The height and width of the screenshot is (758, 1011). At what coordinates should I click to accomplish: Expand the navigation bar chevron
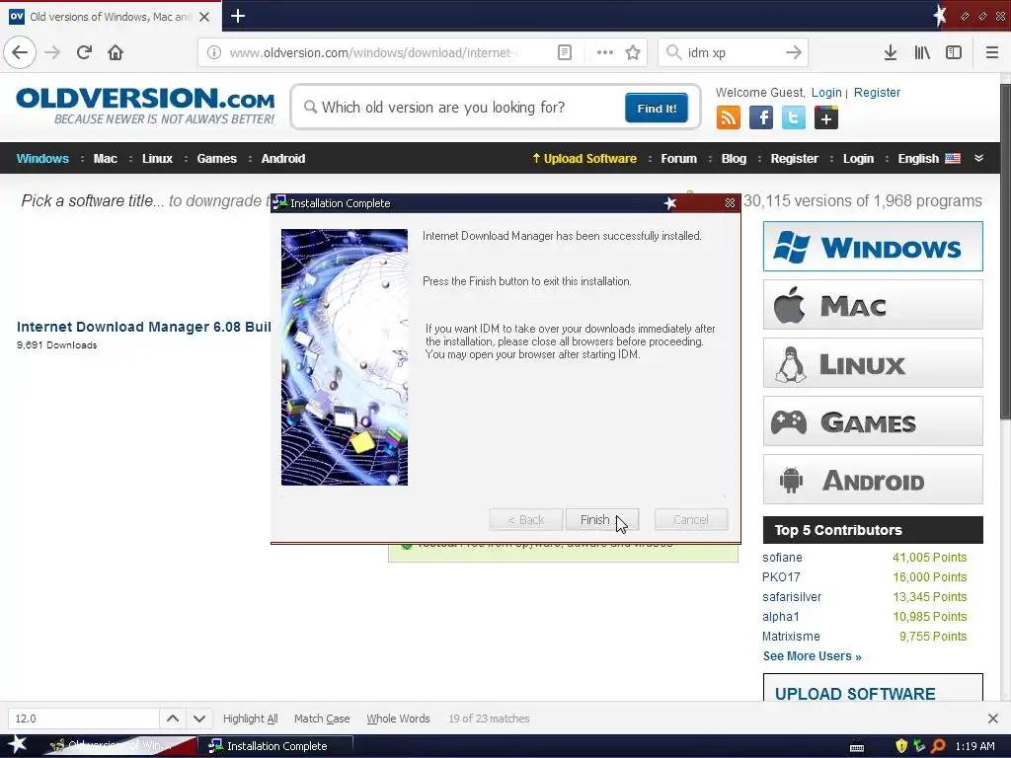(x=978, y=158)
